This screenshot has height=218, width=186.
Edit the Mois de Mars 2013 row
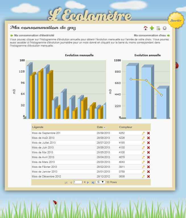click(143, 162)
